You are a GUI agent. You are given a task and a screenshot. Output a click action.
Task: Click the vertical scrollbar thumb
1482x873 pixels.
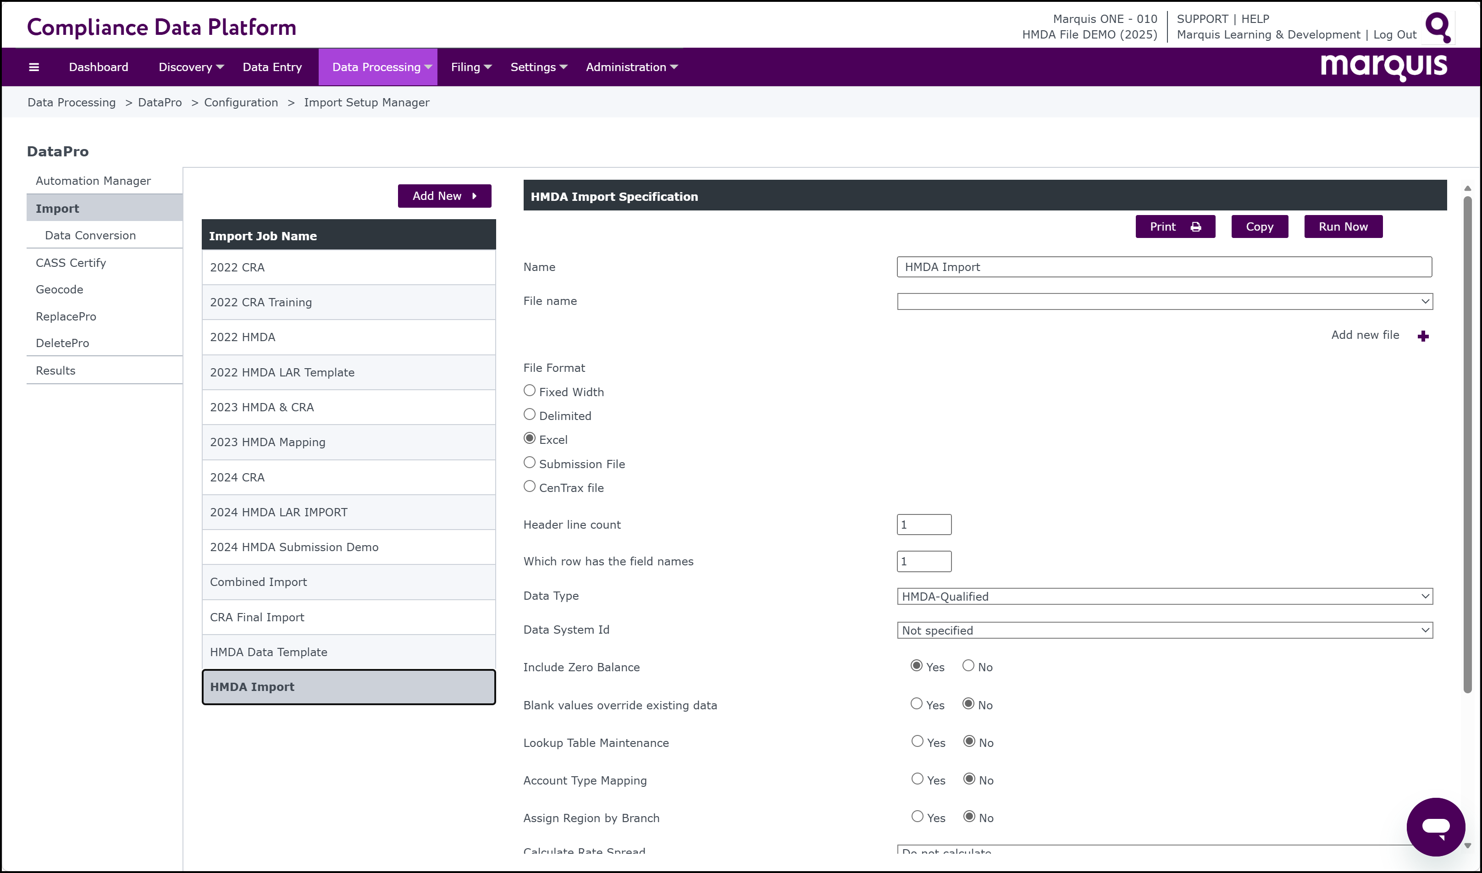pyautogui.click(x=1467, y=445)
